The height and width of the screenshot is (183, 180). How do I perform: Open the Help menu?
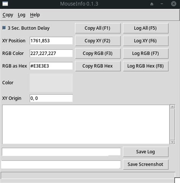[35, 15]
